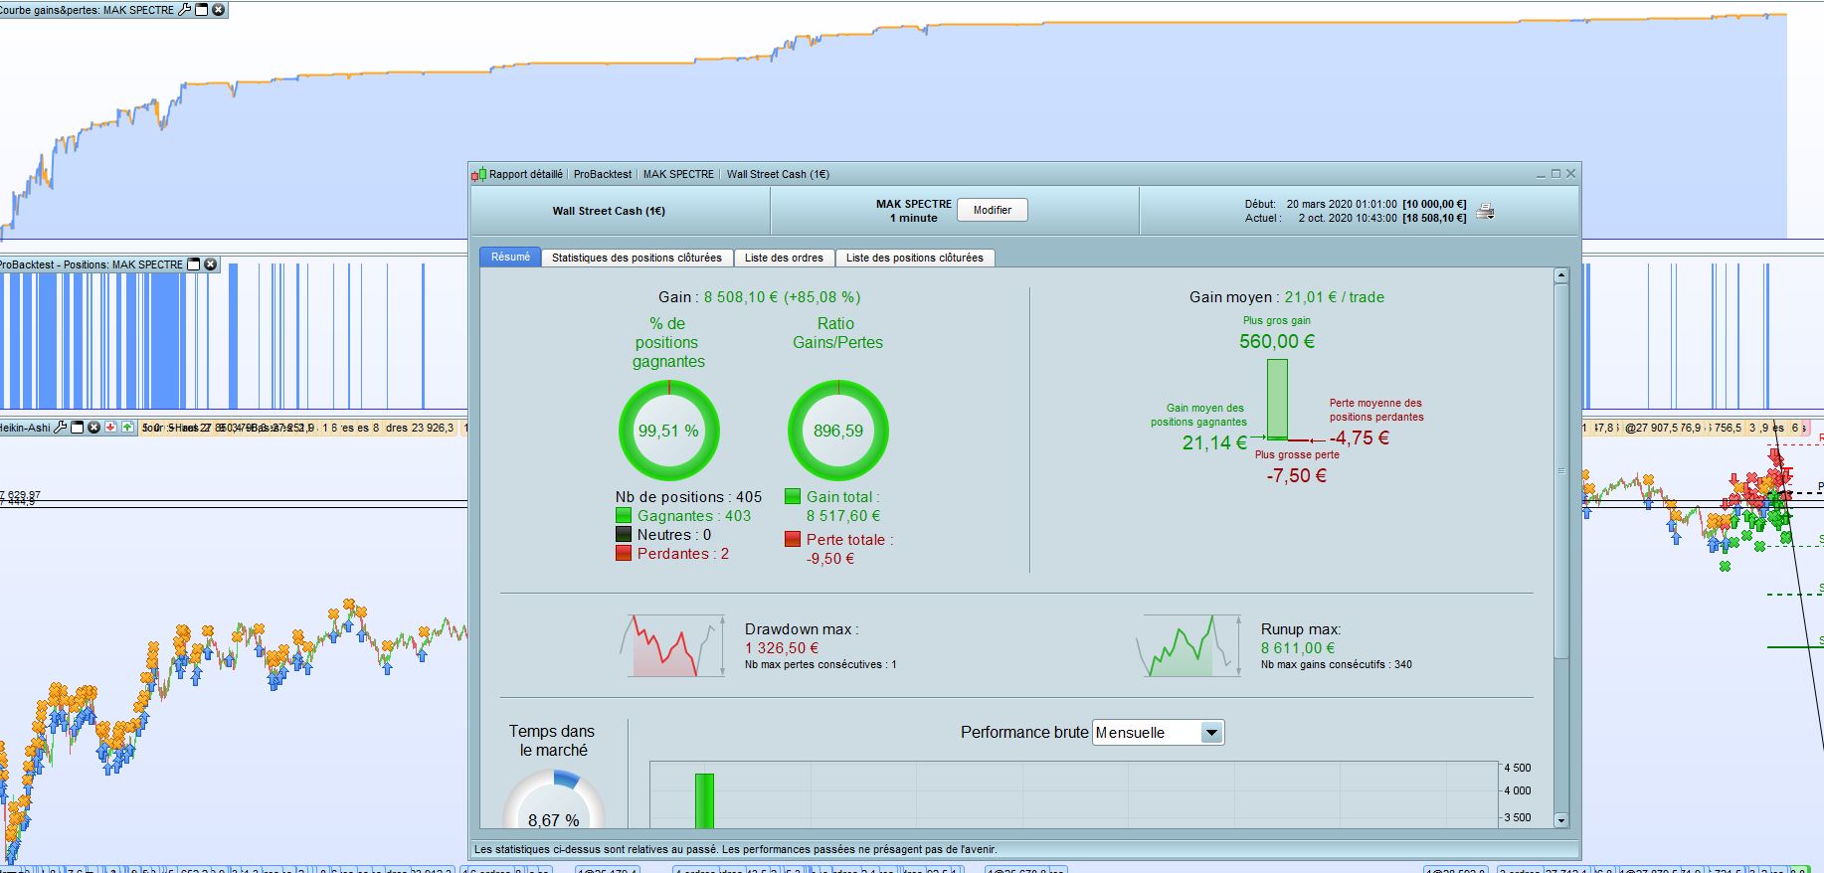Maximize the ProBacktest Positions panel
Image resolution: width=1824 pixels, height=873 pixels.
coord(194,264)
